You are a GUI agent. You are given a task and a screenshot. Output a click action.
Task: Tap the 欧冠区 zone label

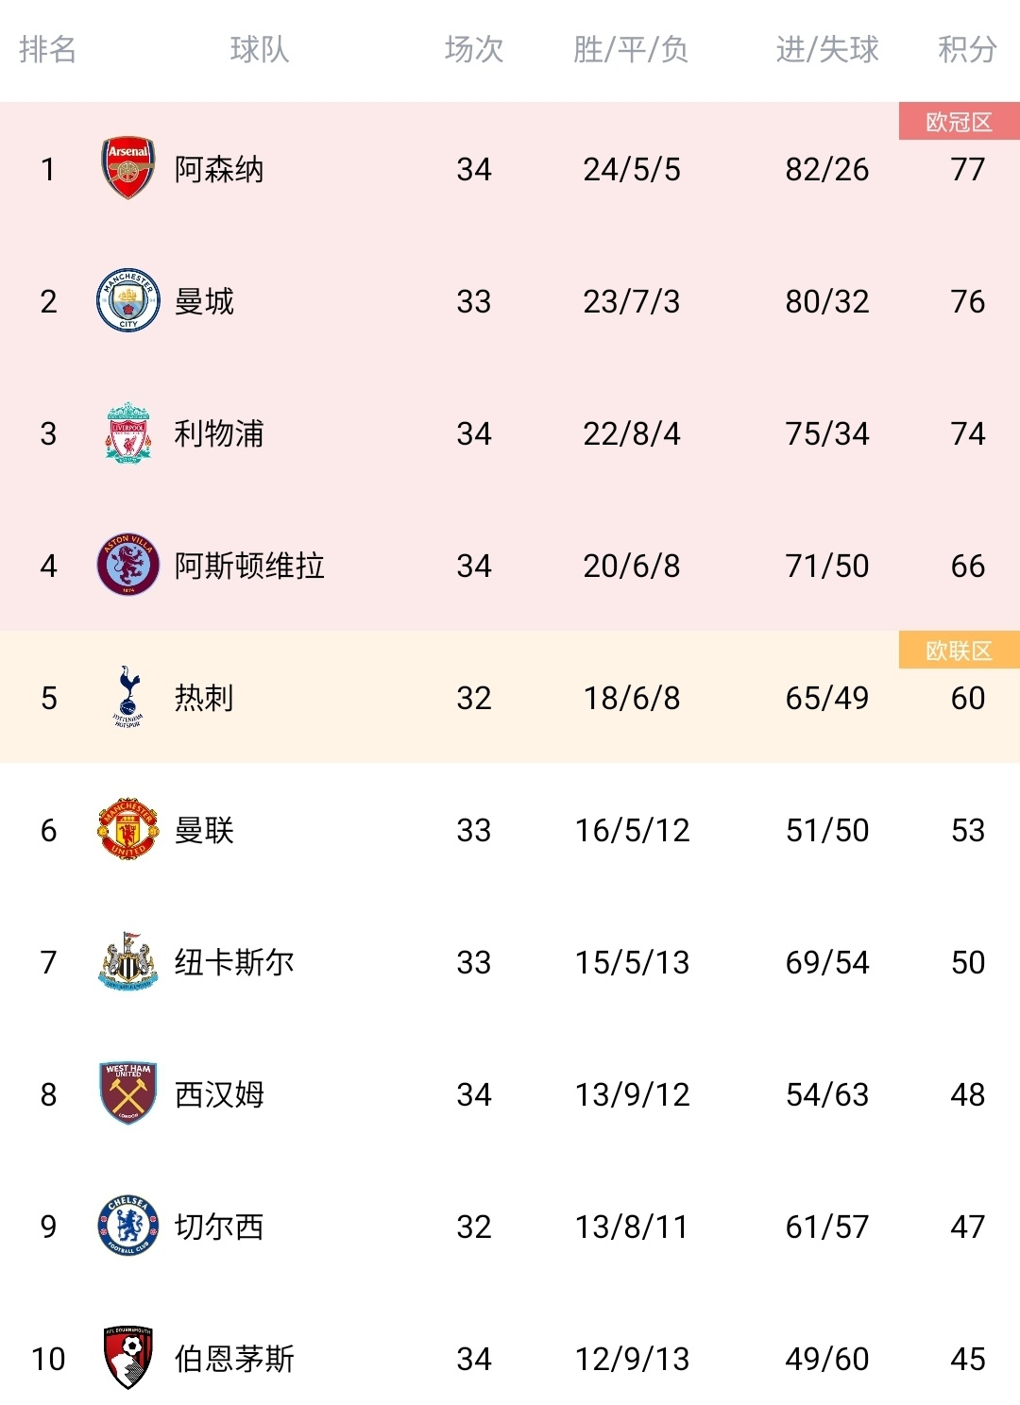[x=959, y=123]
